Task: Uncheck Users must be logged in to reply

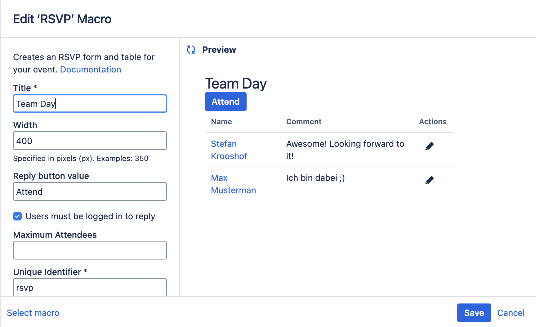Action: pos(18,216)
